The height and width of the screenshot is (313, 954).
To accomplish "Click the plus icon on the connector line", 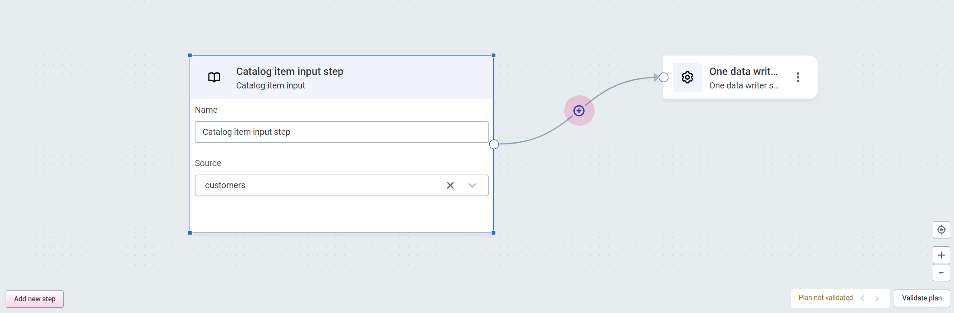I will (x=579, y=111).
